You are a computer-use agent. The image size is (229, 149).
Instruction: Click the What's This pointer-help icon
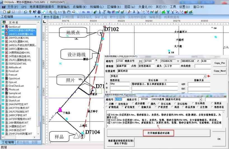pyautogui.click(x=35, y=12)
